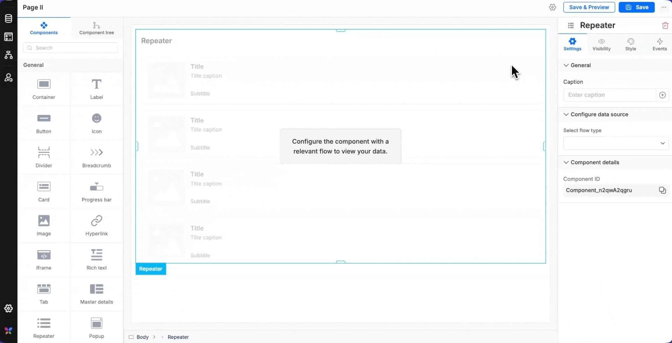Open the Visibility tab
Screen dimensions: 672x343
tap(601, 44)
